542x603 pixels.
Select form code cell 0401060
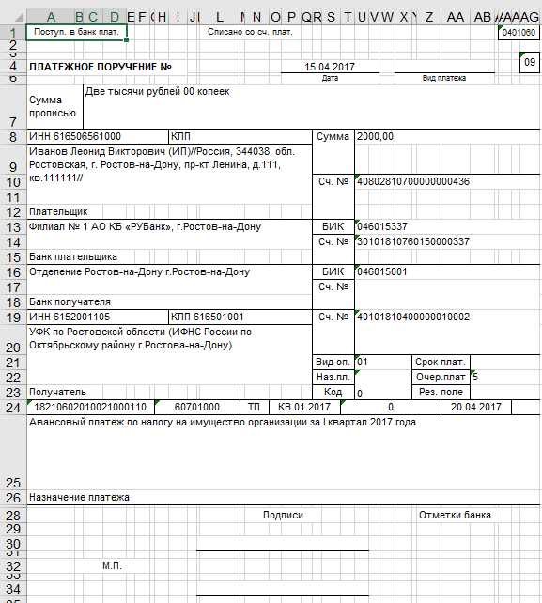(x=519, y=33)
